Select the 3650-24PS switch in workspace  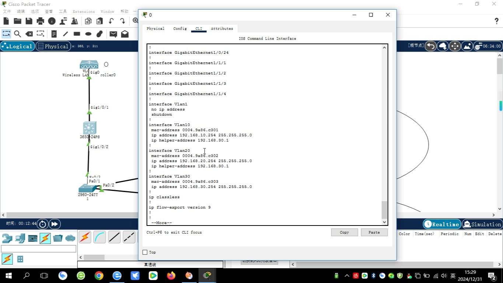[90, 128]
